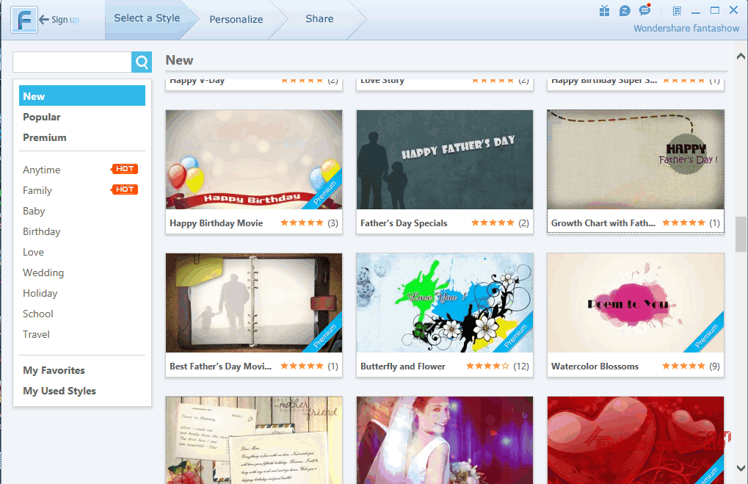This screenshot has height=484, width=748.
Task: Open the Wedding category
Action: tap(43, 272)
